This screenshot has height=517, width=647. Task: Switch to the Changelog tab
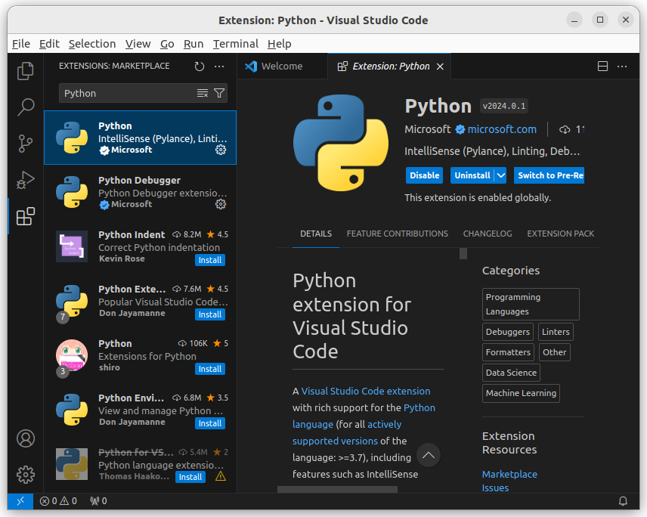click(487, 234)
